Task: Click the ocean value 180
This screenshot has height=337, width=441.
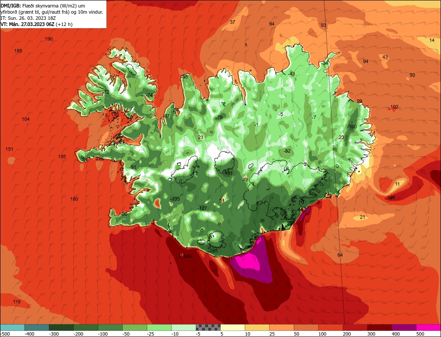Action: click(x=74, y=199)
